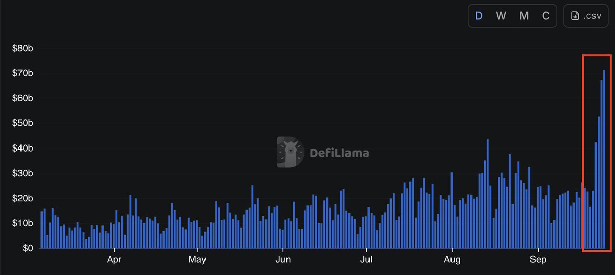The width and height of the screenshot is (615, 275).
Task: Click the $0 y-axis label
Action: tap(27, 248)
